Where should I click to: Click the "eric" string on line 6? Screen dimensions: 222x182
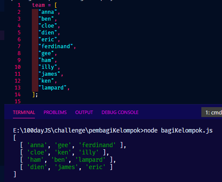tap(48, 40)
